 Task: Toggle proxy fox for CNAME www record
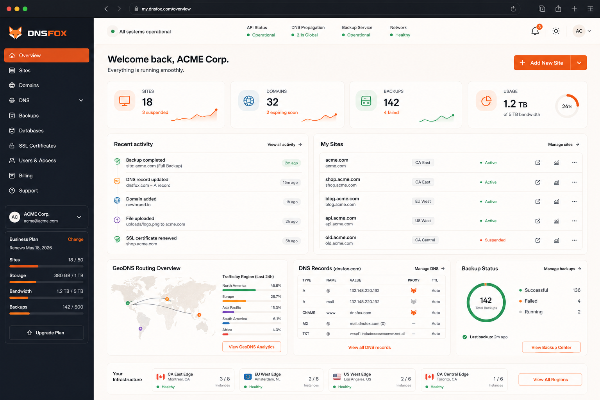(x=414, y=312)
